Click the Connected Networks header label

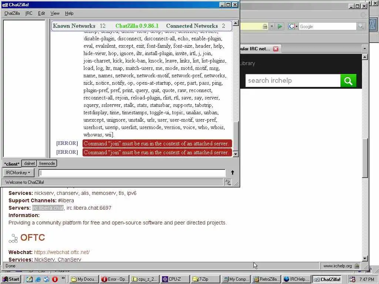[192, 26]
